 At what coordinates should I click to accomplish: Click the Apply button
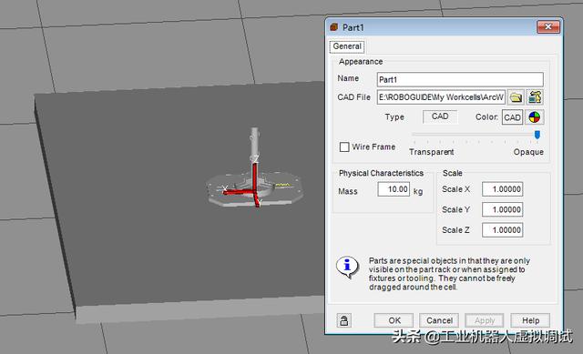[x=485, y=320]
